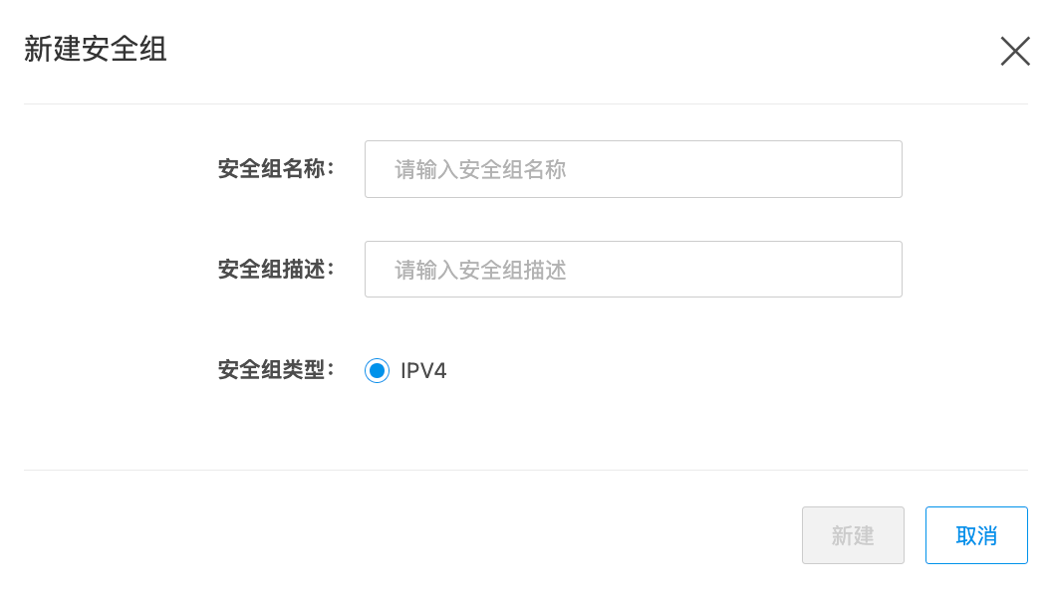The width and height of the screenshot is (1052, 595).
Task: Choose IPV4 as the security group type
Action: (x=377, y=371)
